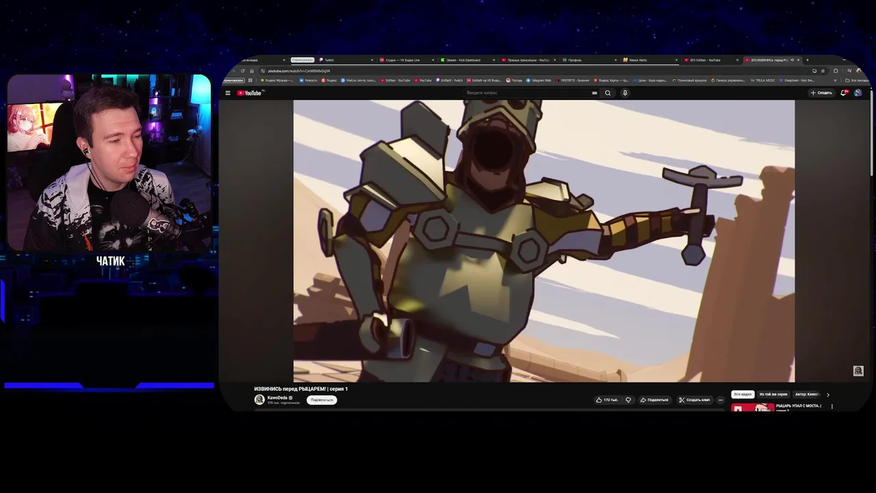Expand hidden bookmarks with double chevron
The image size is (876, 493).
pyautogui.click(x=835, y=80)
